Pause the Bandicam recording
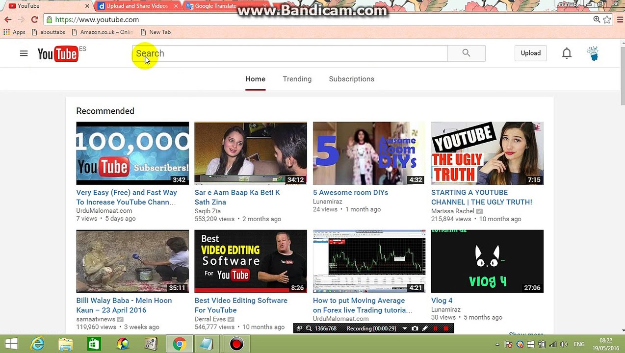This screenshot has width=625, height=353. pos(435,328)
